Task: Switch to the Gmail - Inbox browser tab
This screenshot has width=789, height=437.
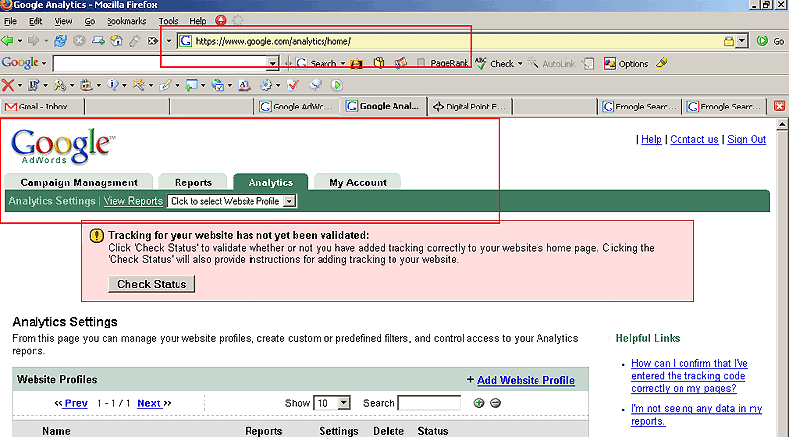Action: (x=41, y=107)
